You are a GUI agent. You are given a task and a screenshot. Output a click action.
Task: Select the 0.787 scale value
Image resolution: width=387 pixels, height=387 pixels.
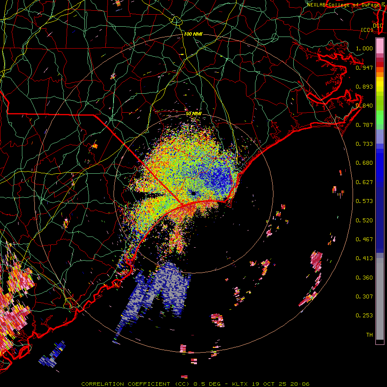(364, 125)
